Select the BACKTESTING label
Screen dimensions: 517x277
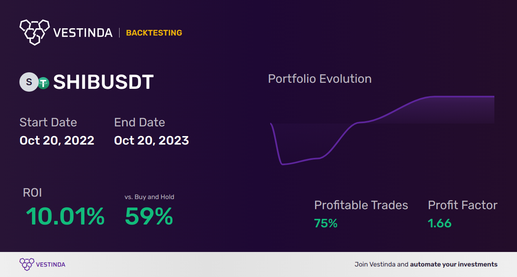[154, 33]
